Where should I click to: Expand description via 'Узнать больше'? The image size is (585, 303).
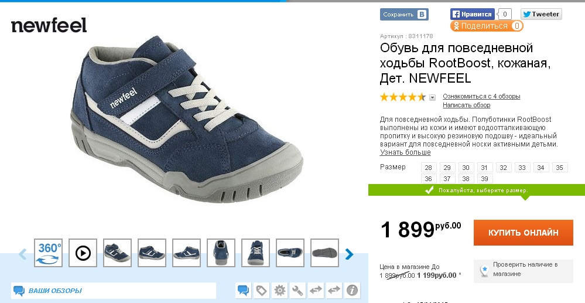tap(405, 152)
